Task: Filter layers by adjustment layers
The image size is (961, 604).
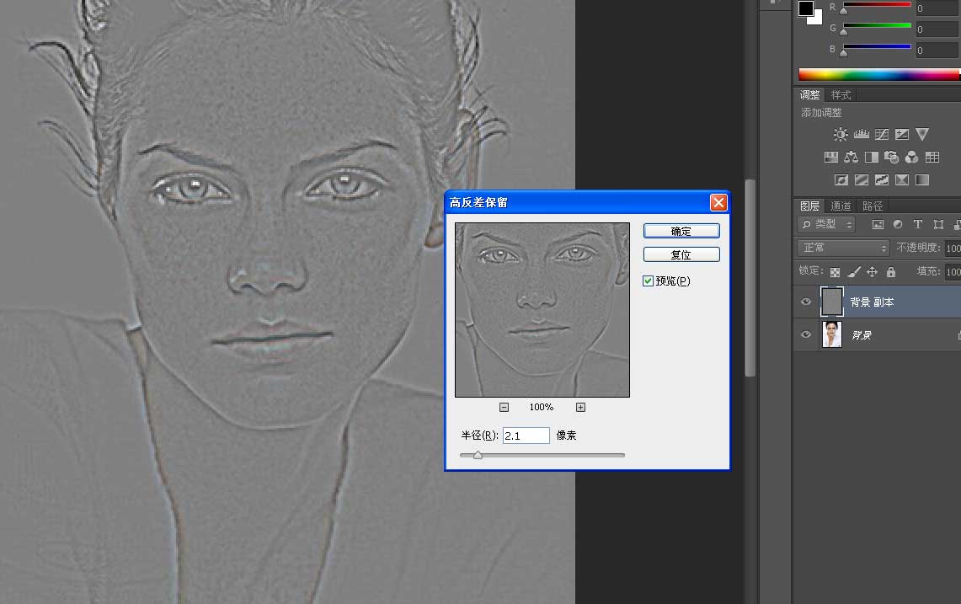Action: click(897, 224)
